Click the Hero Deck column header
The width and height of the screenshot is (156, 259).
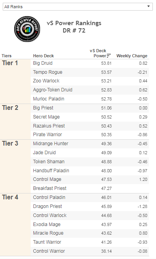coord(43,56)
